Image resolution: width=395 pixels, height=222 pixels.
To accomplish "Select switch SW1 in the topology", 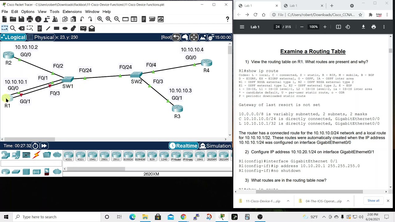I will [68, 79].
